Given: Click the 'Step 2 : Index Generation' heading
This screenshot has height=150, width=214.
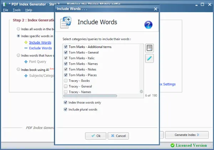Looking at the screenshot, I should pos(34,20).
